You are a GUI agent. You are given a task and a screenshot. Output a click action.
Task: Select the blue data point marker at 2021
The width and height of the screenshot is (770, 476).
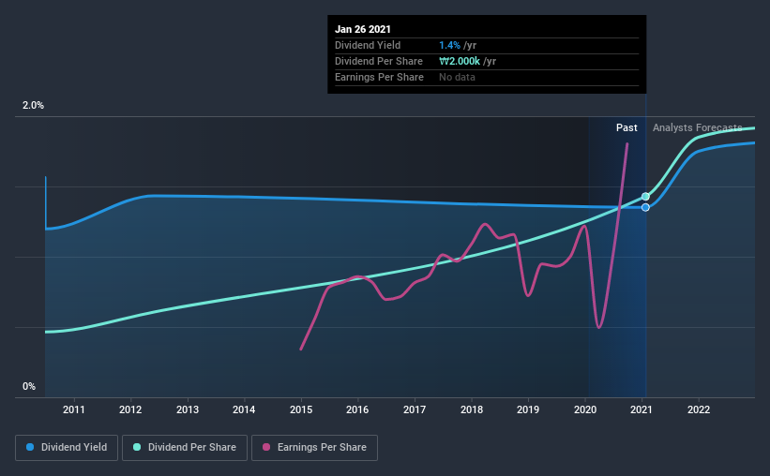pos(645,208)
